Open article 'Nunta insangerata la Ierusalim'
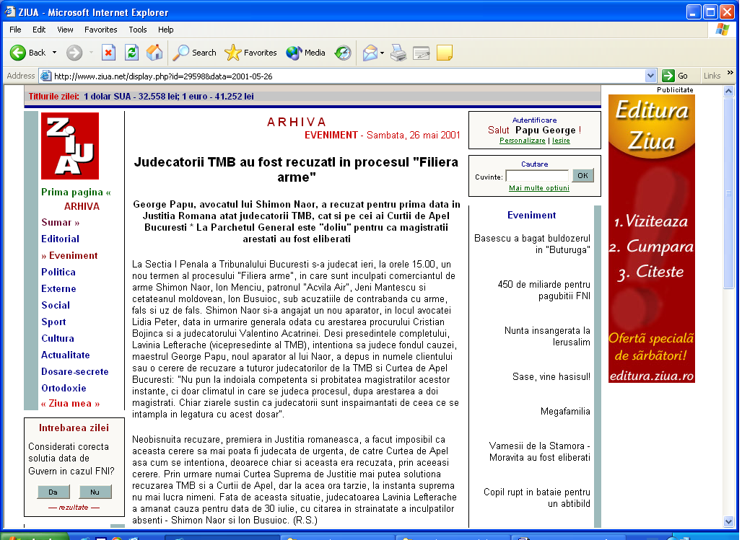 547,336
